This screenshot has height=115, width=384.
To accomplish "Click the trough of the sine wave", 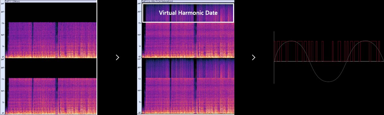I will click(x=328, y=81).
